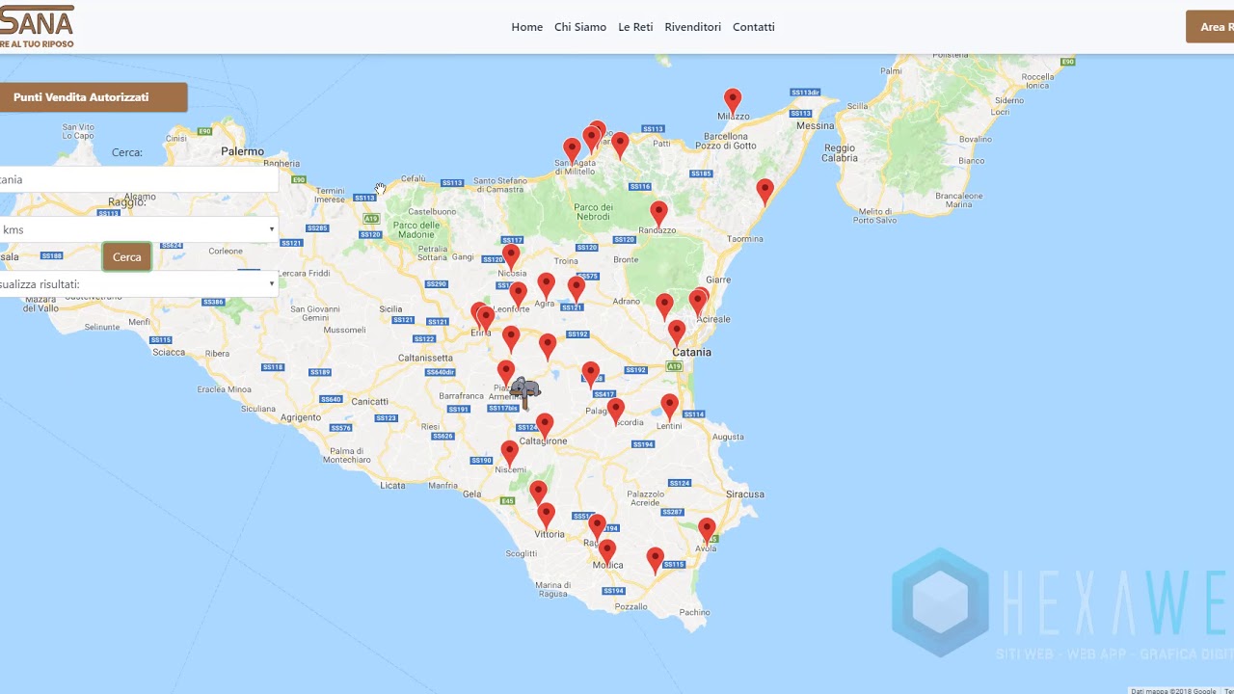This screenshot has height=694, width=1234.
Task: Click the red pin at Nicosia
Action: point(511,257)
